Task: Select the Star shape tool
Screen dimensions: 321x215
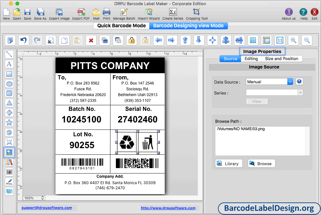Action: point(9,122)
